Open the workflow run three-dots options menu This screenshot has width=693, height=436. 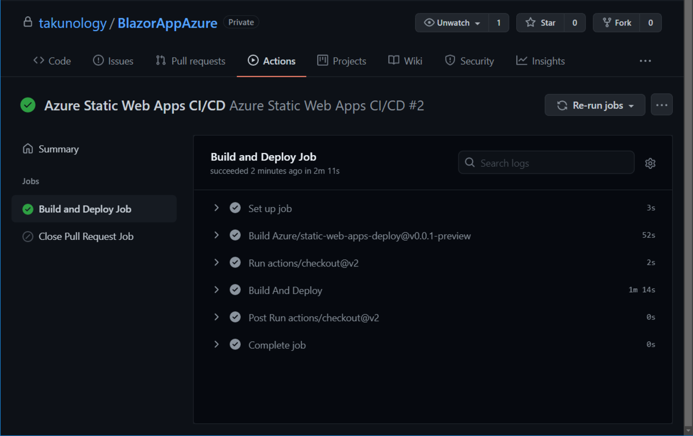pos(662,105)
